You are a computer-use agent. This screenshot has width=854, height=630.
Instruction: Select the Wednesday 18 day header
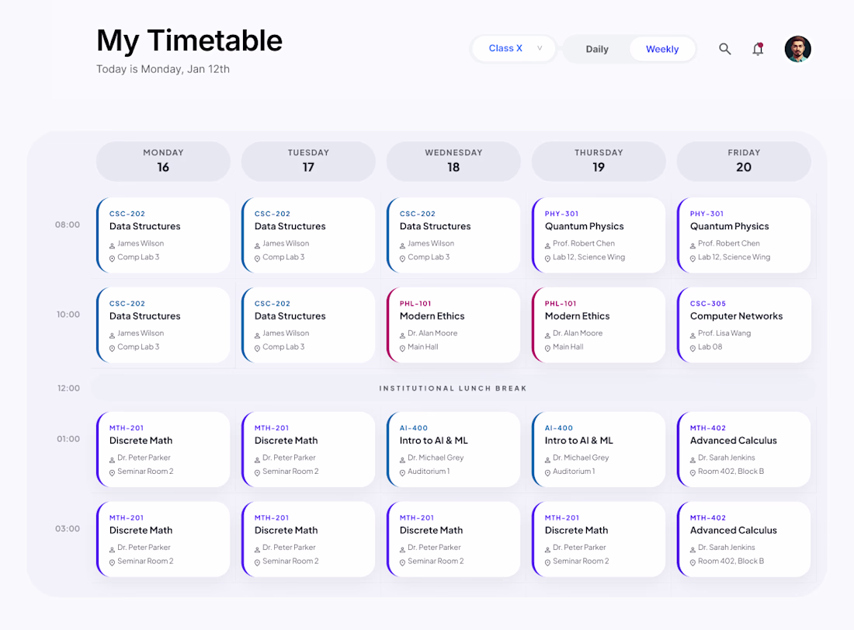[x=453, y=162]
